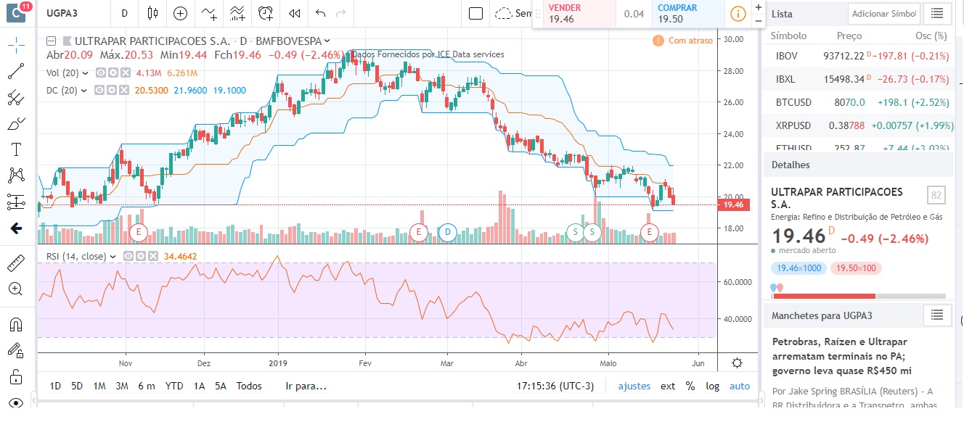Screen dimensions: 964x422
Task: Click the back arrow icon in sidebar
Action: point(16,228)
